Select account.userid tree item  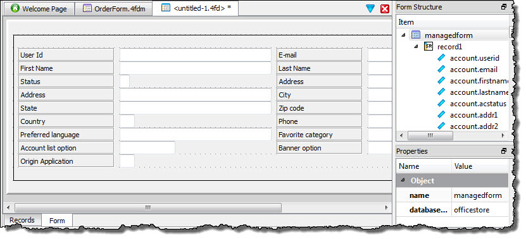[474, 58]
